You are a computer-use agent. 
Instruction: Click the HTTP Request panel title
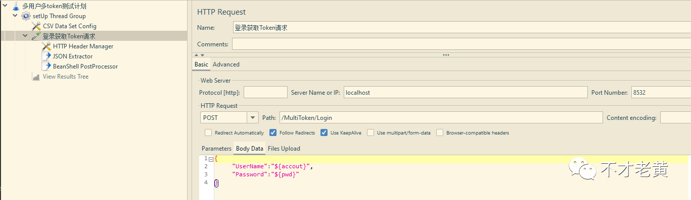click(221, 12)
